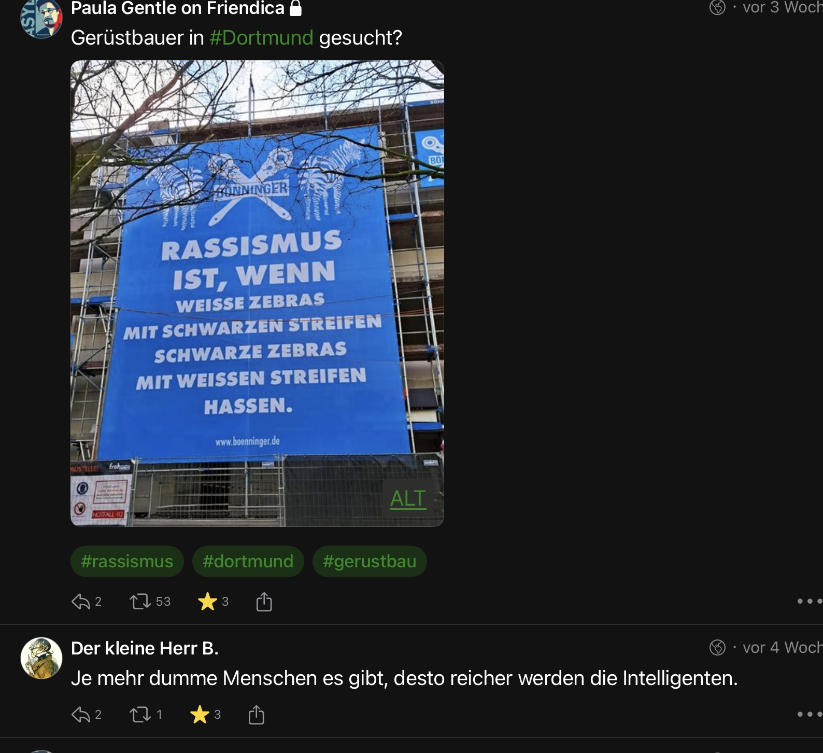The width and height of the screenshot is (823, 753).
Task: Open more options for Paula Gentle's post
Action: [x=809, y=602]
